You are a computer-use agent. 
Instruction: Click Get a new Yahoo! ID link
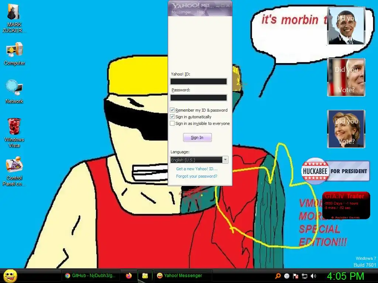click(196, 169)
